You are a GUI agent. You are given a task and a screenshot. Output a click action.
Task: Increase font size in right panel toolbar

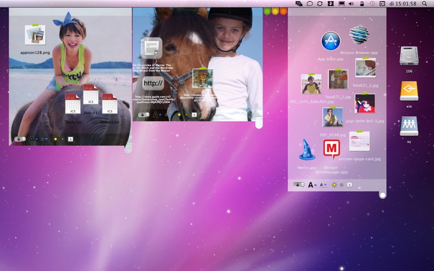click(x=312, y=185)
